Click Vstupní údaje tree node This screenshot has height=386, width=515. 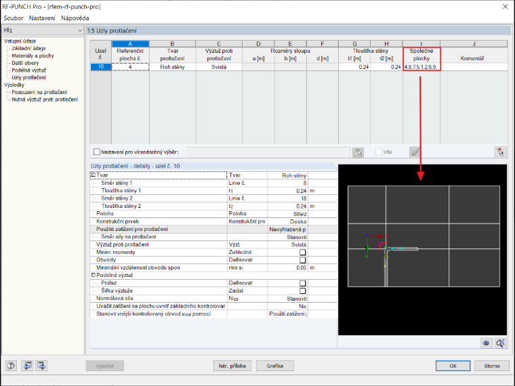(x=20, y=41)
